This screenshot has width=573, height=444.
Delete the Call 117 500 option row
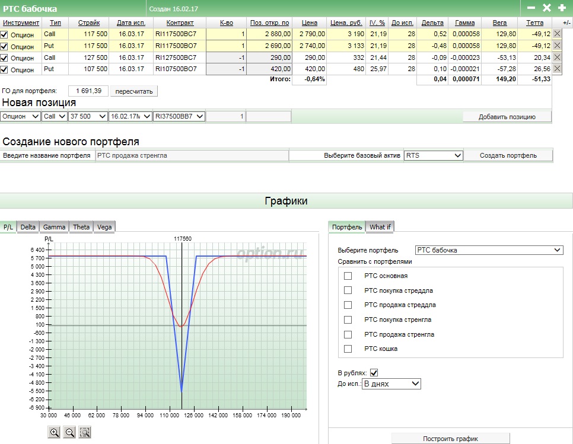pos(557,34)
